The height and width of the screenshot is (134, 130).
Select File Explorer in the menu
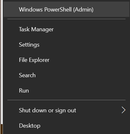[66, 60]
